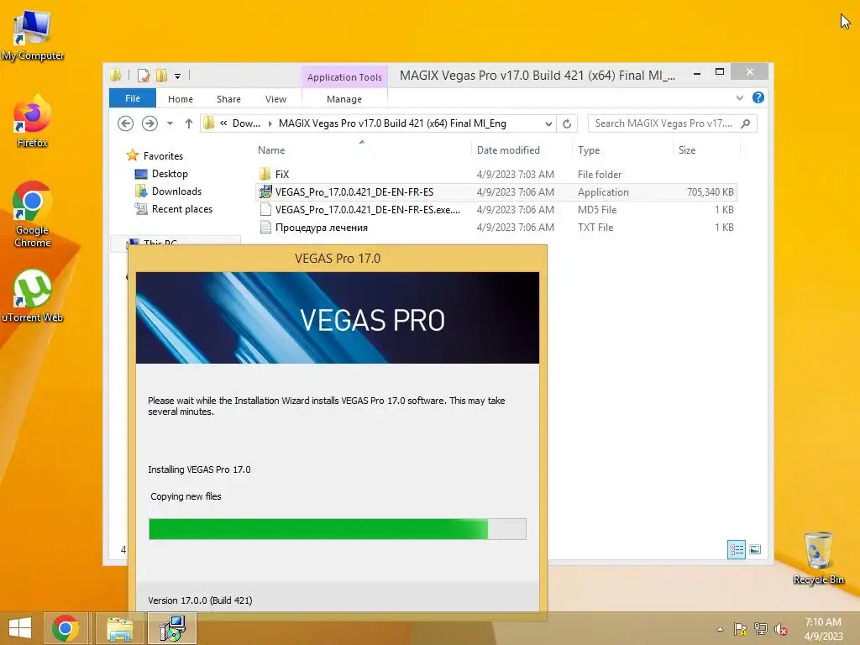860x645 pixels.
Task: Select VEGAS_Pro_17.0.0.421_DE-EN-FR-ES application file
Action: pos(496,192)
